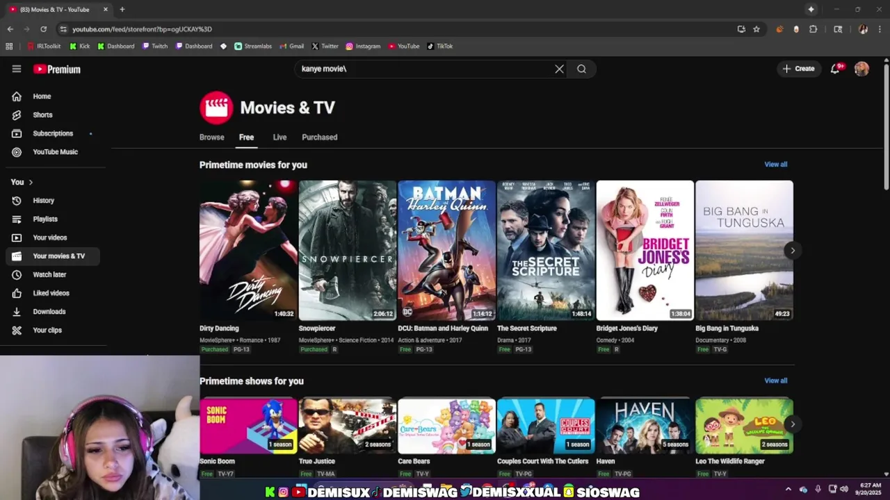Open the Kick bookmark
890x500 pixels.
79,47
